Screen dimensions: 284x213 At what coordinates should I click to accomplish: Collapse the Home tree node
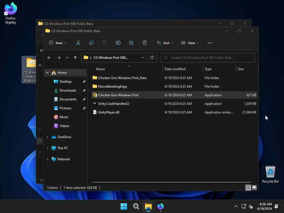pos(47,73)
